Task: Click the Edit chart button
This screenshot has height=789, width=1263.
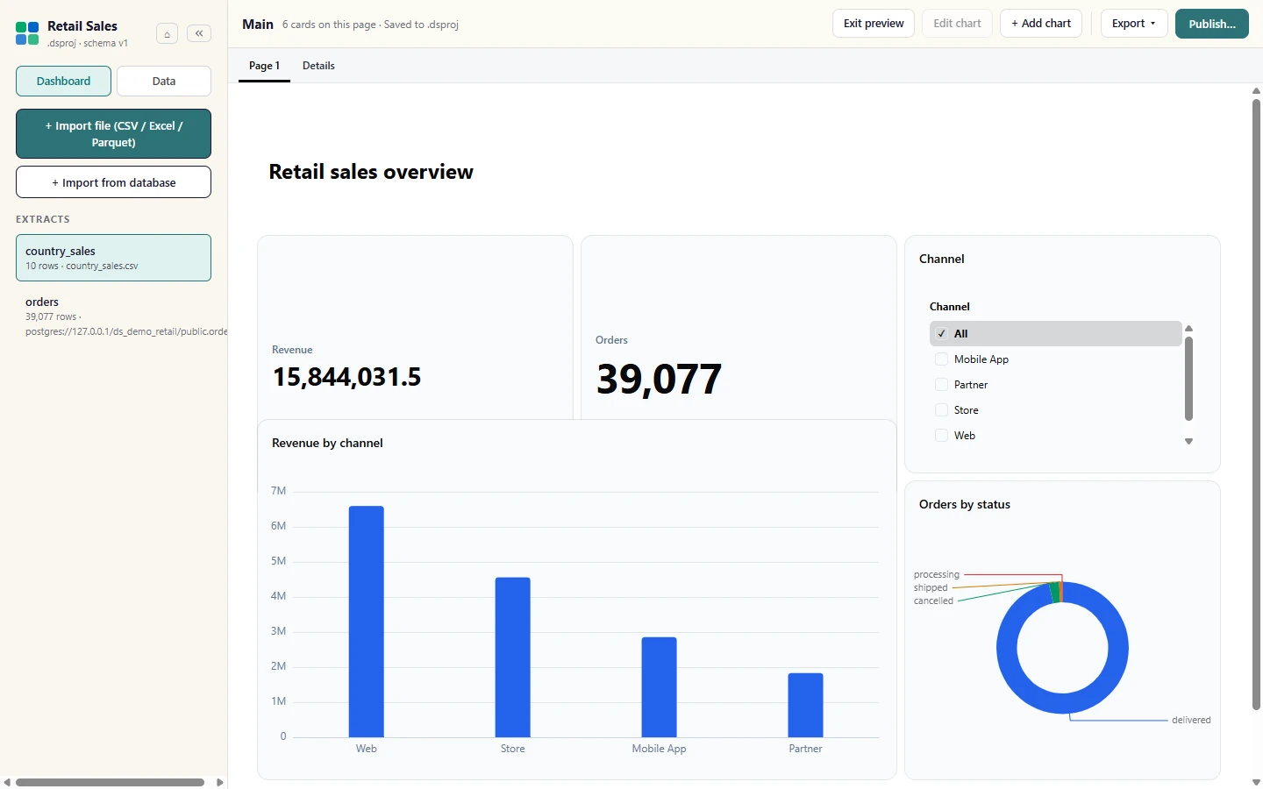Action: pyautogui.click(x=957, y=24)
